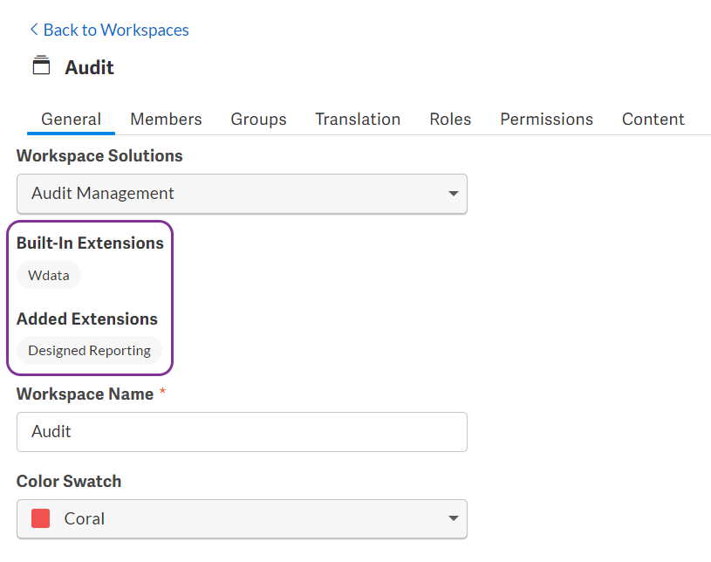Switch to the Groups tab

point(258,120)
